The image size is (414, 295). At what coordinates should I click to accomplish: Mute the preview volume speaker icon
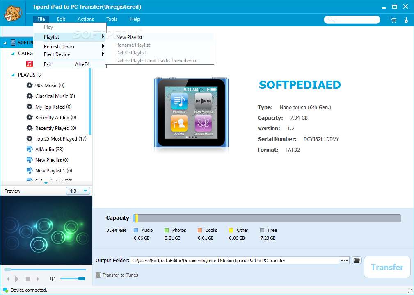coord(53,279)
